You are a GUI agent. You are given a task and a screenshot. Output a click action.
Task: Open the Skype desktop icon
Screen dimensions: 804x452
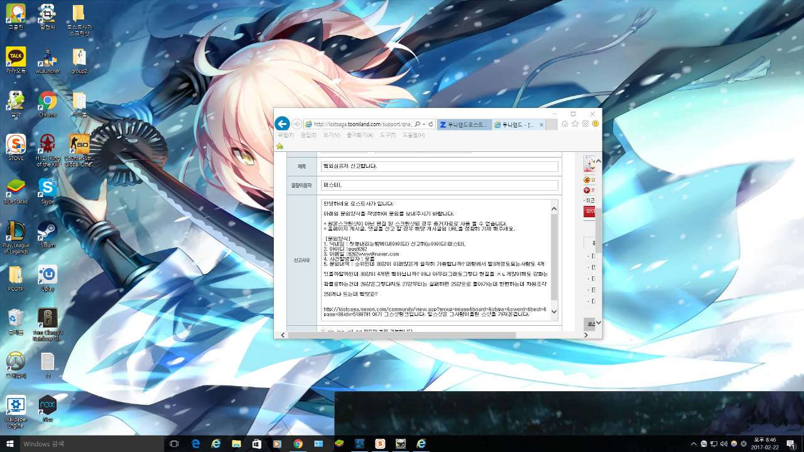click(x=48, y=191)
